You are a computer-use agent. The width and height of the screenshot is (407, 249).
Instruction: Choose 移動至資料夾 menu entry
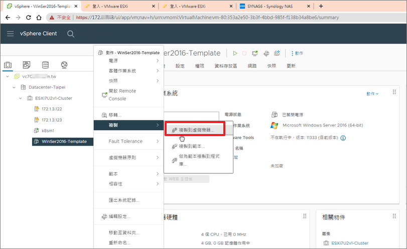pos(129,232)
